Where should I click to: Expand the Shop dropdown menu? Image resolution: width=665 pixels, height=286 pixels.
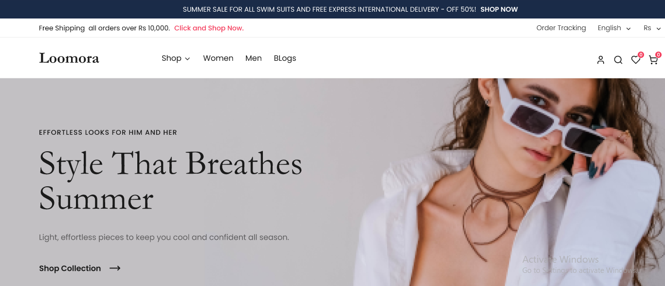click(176, 58)
